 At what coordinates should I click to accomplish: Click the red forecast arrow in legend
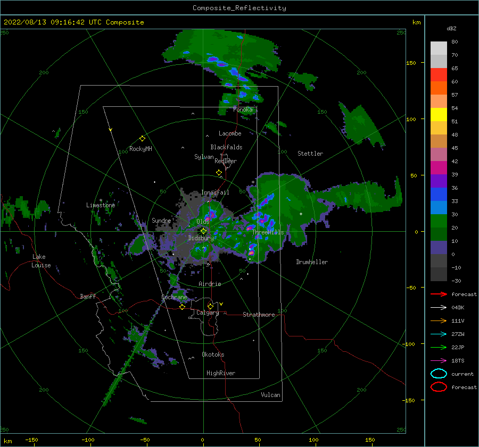439,294
